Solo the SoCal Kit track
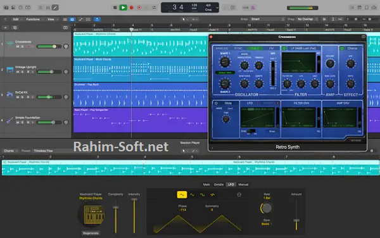The width and height of the screenshot is (380, 238). (22, 97)
